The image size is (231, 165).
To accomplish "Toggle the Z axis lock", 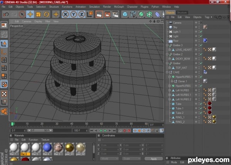I will click(82, 14).
